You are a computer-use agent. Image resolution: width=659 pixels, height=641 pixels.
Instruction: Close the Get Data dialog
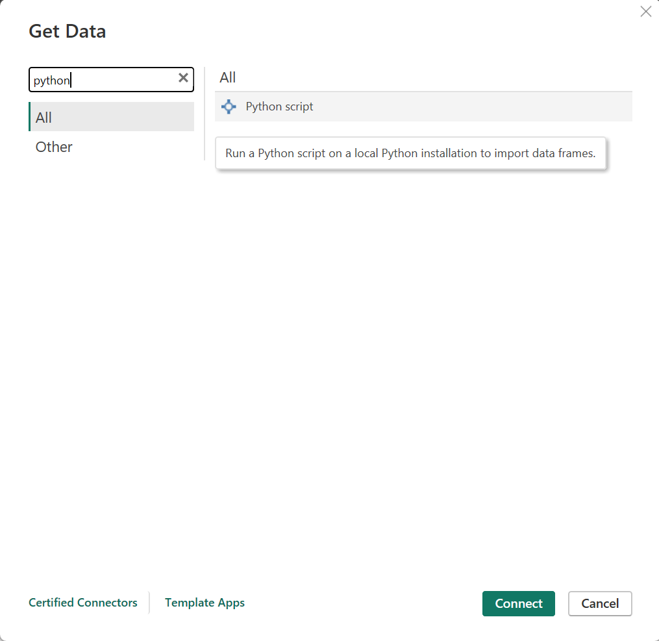645,11
